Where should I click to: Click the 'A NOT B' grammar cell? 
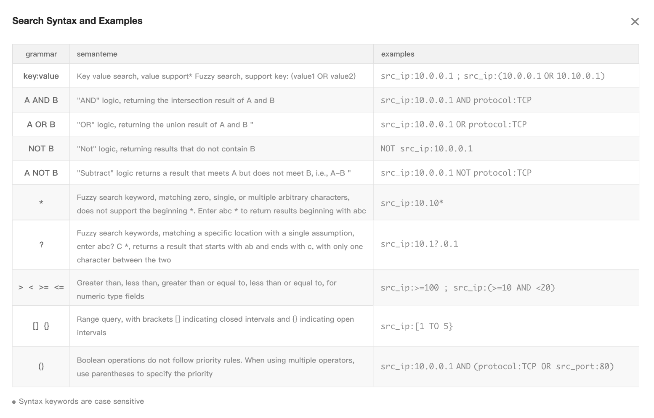41,173
